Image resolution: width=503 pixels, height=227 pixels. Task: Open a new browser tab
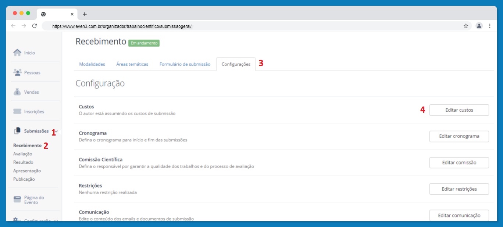pos(85,14)
